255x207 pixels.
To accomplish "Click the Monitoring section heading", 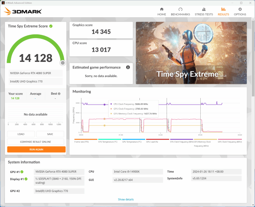I will coord(81,91).
